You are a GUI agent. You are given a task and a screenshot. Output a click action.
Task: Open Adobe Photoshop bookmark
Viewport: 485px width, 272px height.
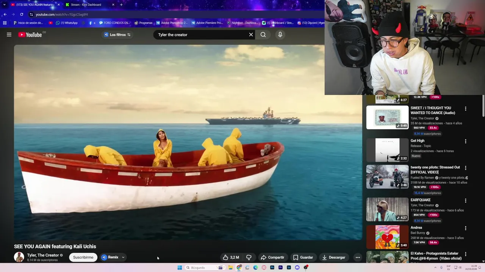tap(172, 23)
